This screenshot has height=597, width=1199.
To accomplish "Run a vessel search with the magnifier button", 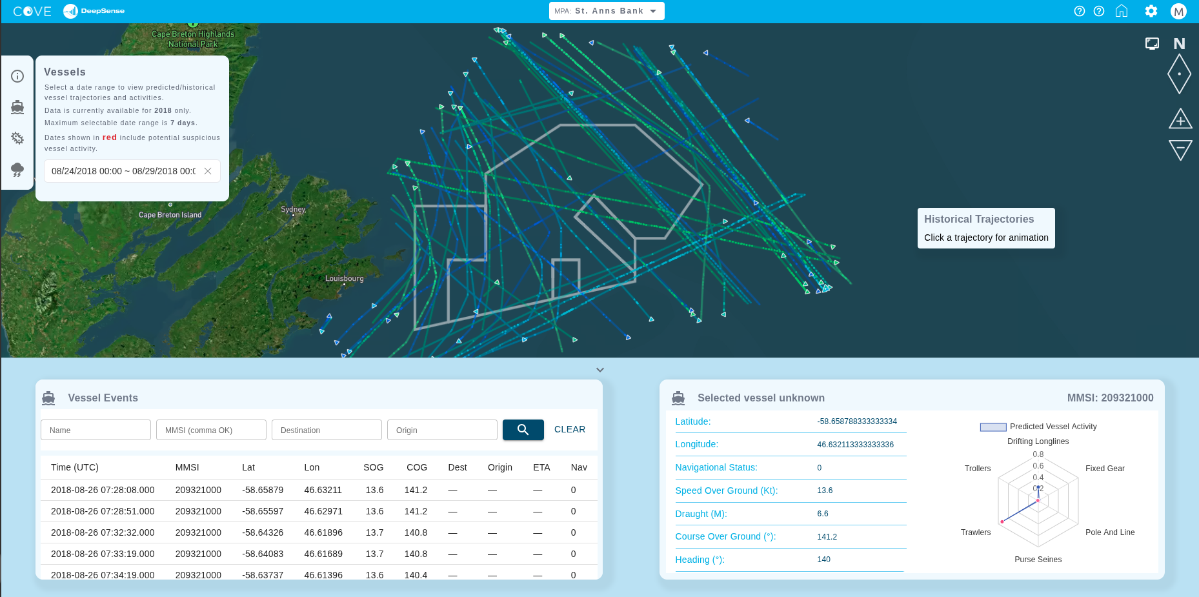I will coord(523,429).
